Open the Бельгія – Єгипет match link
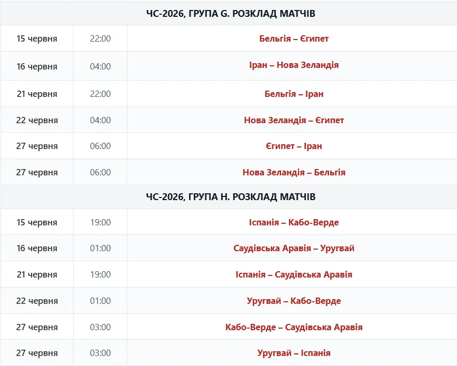The height and width of the screenshot is (366, 457). click(x=294, y=38)
